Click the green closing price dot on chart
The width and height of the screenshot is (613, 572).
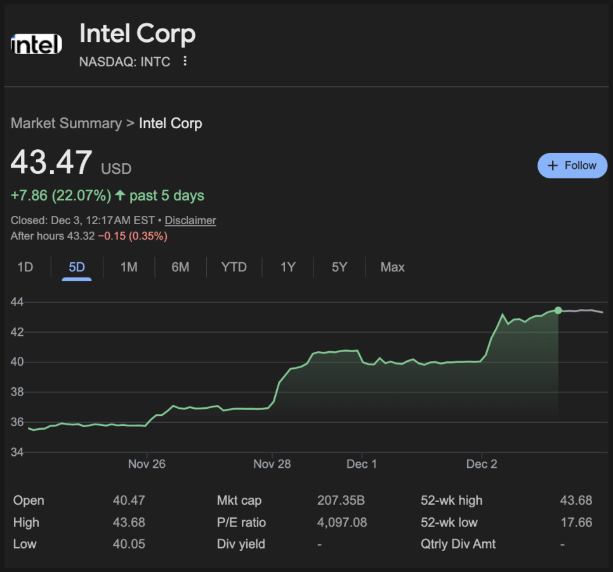[558, 310]
